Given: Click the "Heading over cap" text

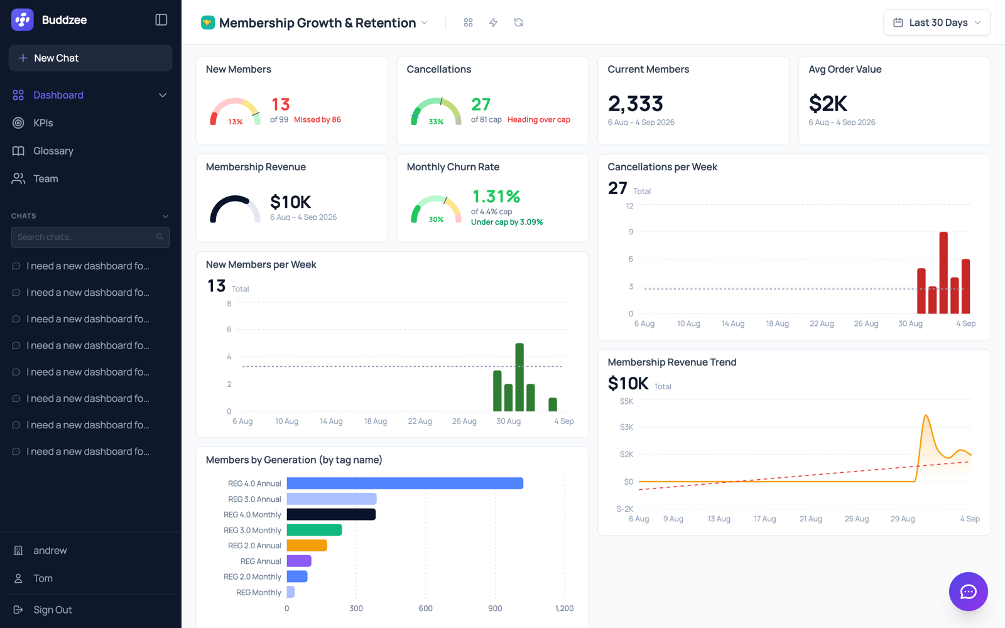Looking at the screenshot, I should (x=539, y=120).
